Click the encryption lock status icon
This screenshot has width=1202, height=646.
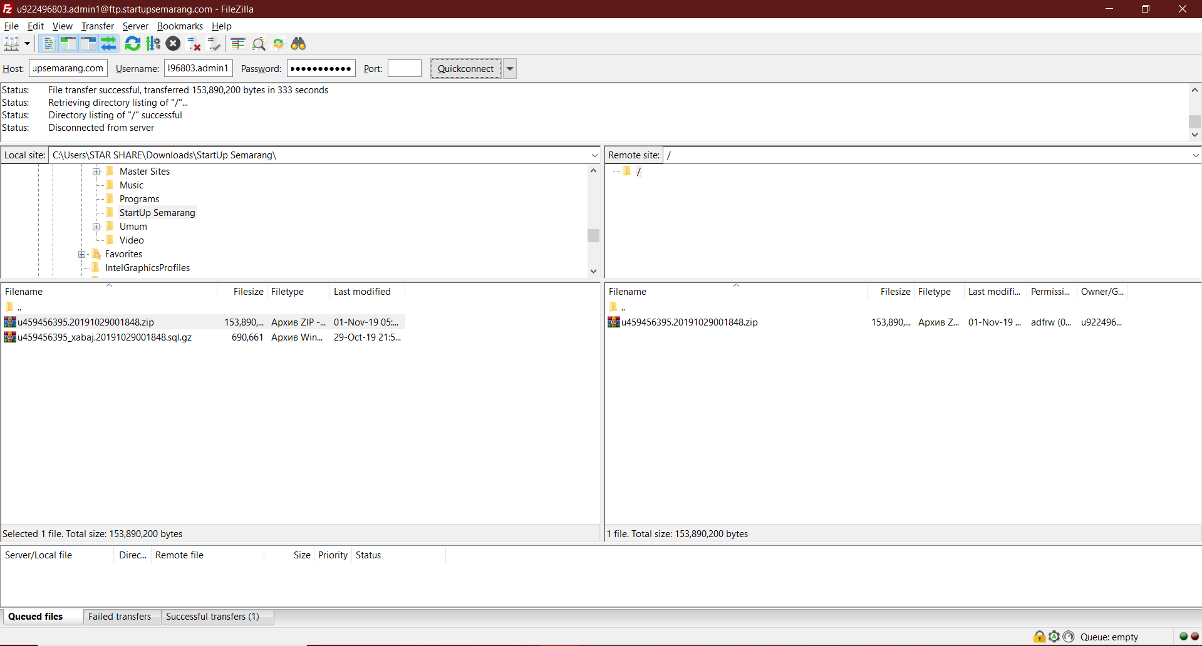(x=1039, y=637)
